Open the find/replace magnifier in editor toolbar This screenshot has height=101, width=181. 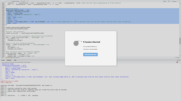point(22,1)
